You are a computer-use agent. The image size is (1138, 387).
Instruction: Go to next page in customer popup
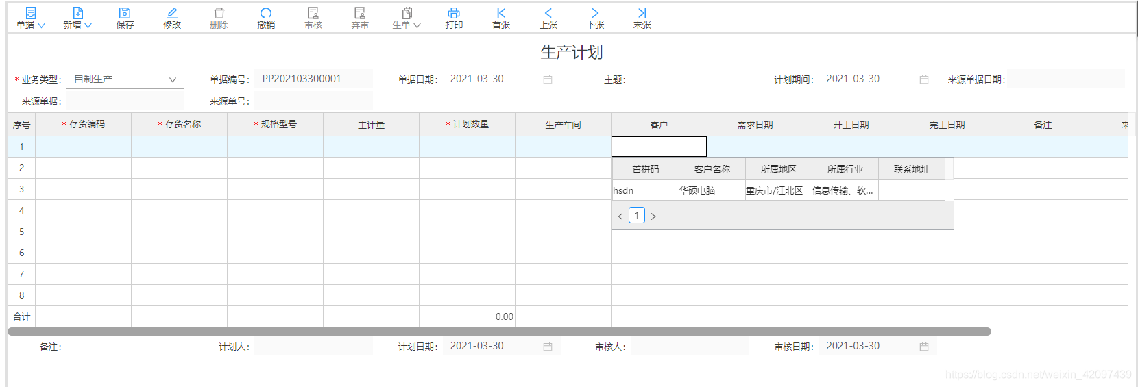653,216
